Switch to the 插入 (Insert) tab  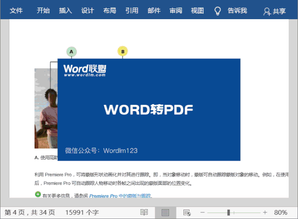tap(66, 11)
